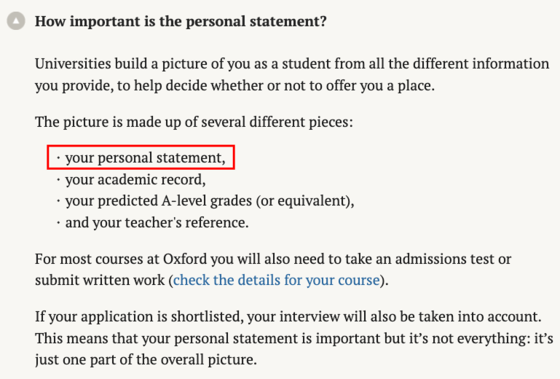The image size is (560, 379).
Task: Click the final line "just one part of the overall picture."
Action: (146, 360)
